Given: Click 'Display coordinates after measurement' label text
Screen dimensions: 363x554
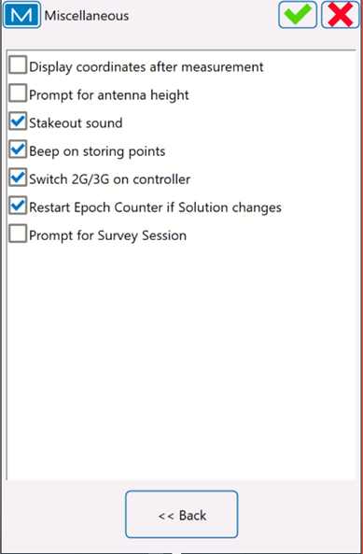Looking at the screenshot, I should pos(147,66).
